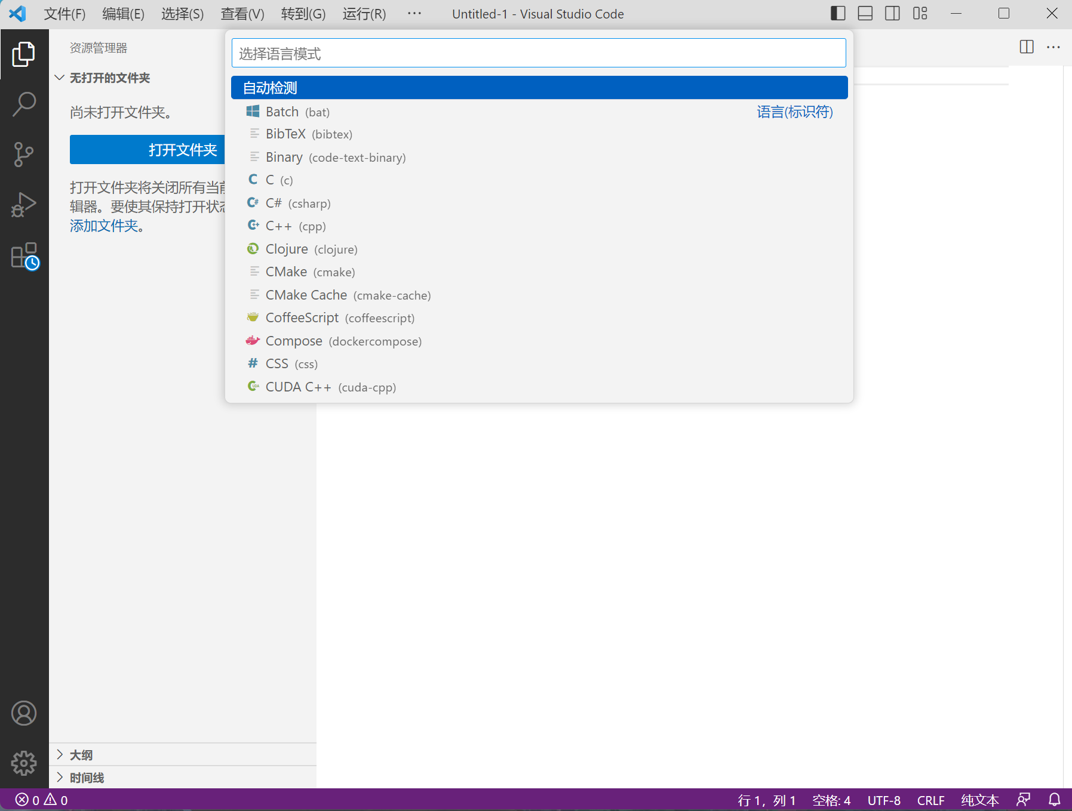
Task: Open the Run and Debug view
Action: click(24, 205)
